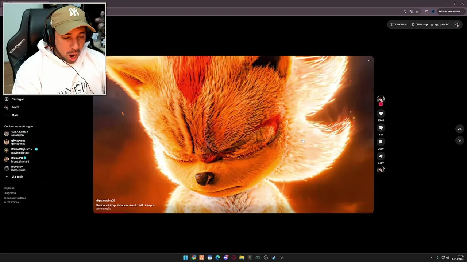Image resolution: width=467 pixels, height=262 pixels.
Task: Share the video with 3609 shares
Action: point(381,156)
